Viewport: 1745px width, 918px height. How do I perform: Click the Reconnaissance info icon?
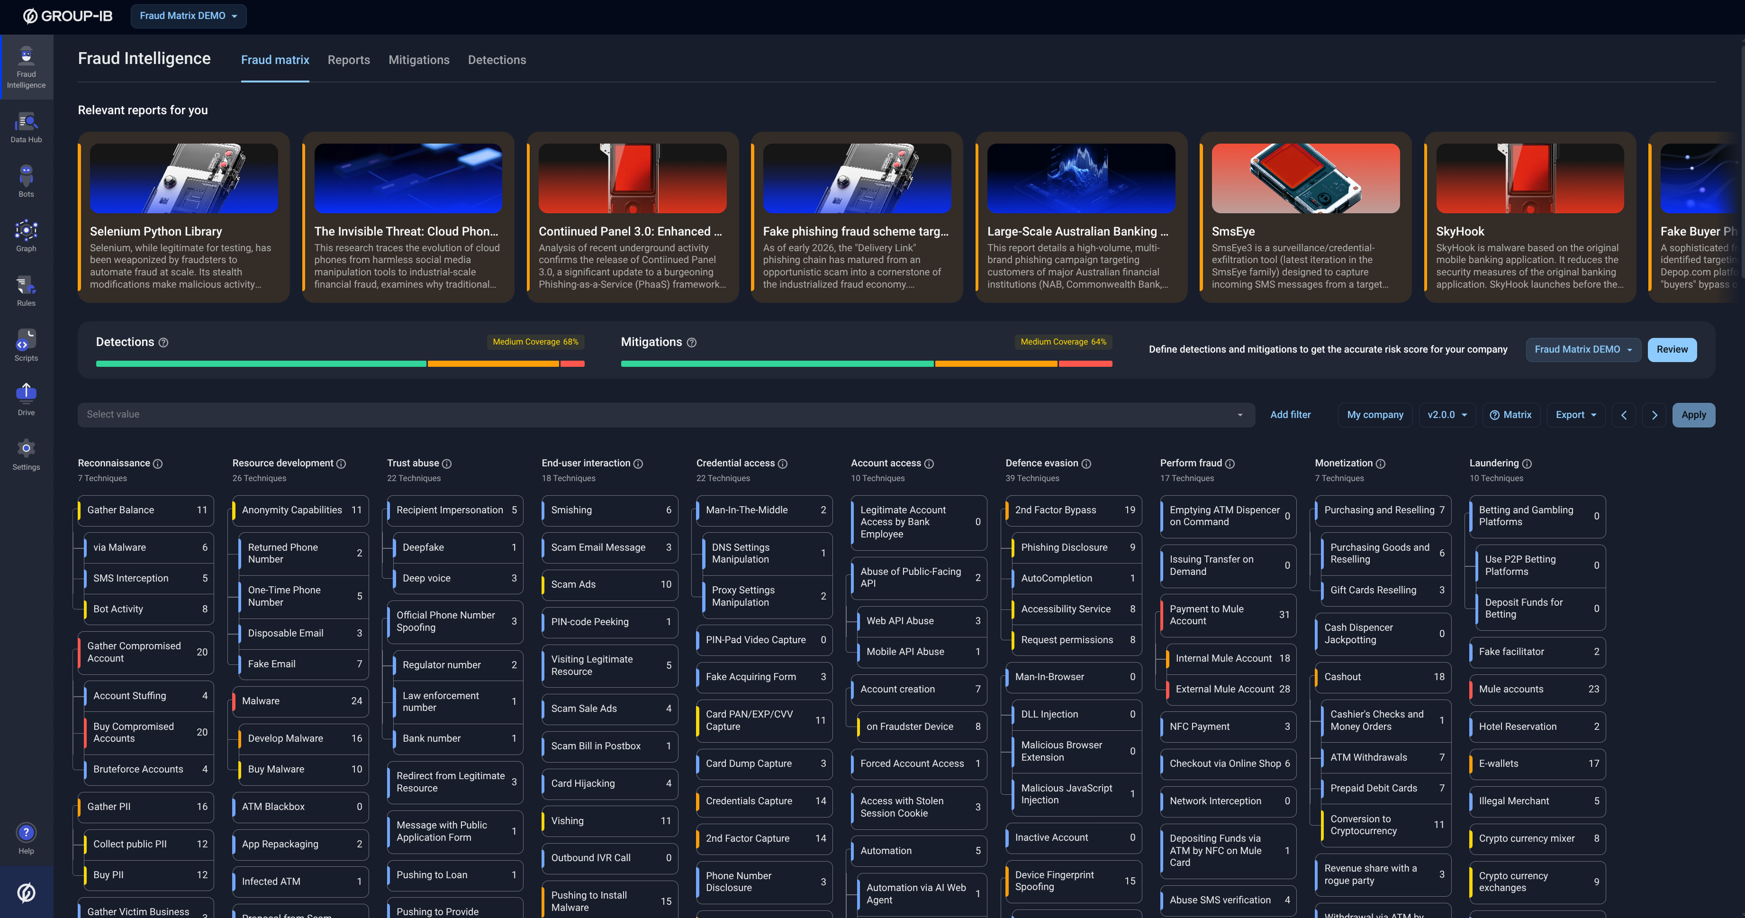tap(158, 464)
